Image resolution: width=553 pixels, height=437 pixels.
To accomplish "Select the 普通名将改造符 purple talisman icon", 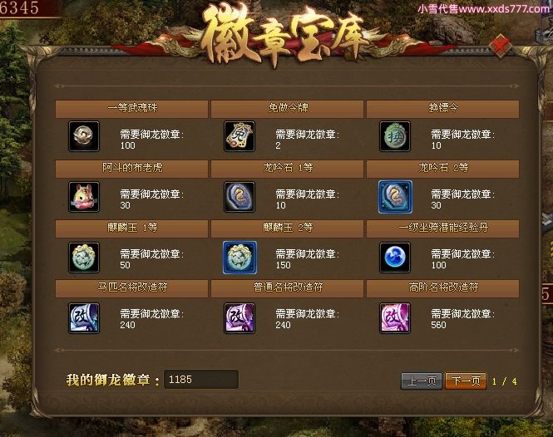I will (239, 318).
